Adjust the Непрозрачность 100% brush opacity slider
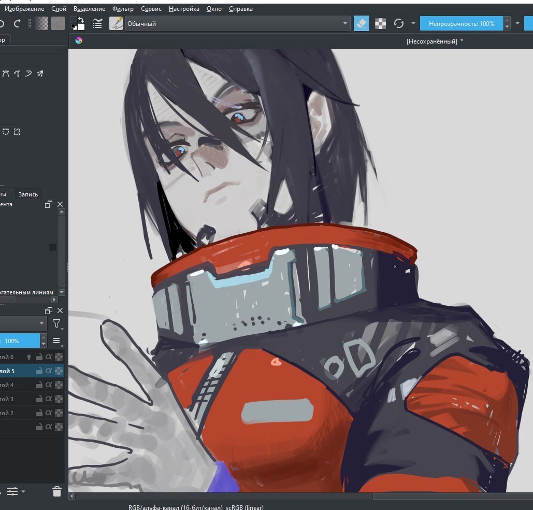 coord(462,23)
